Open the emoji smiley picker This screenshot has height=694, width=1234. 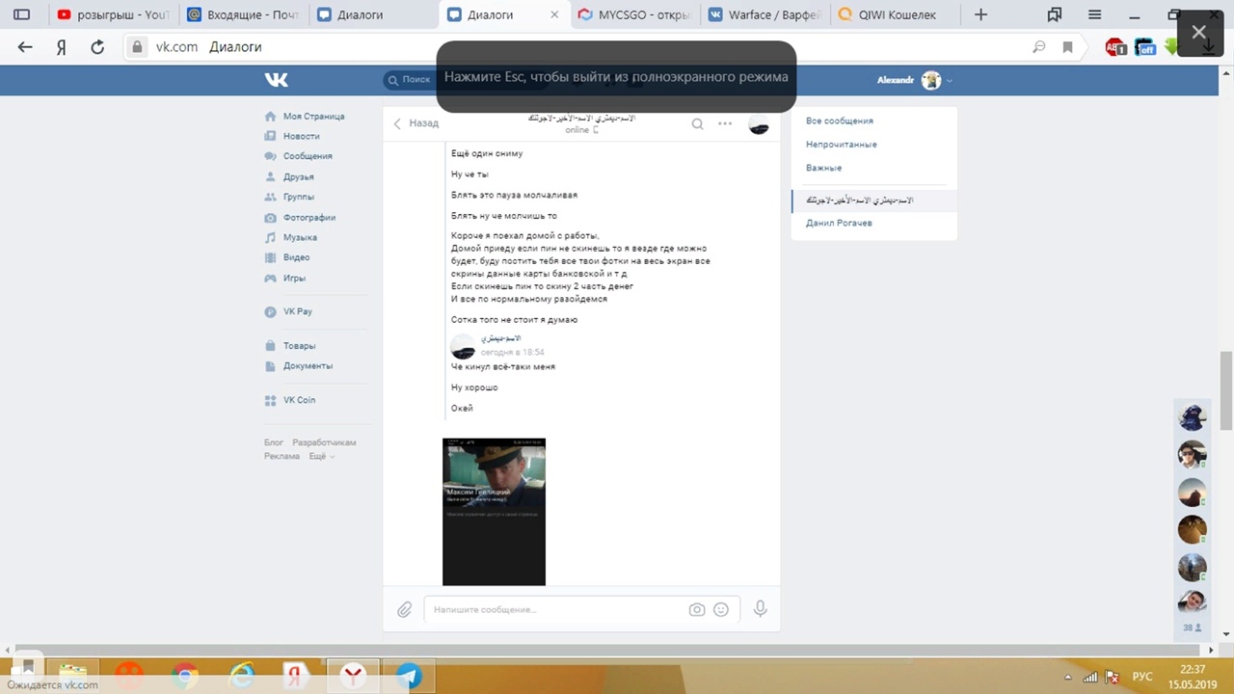pos(721,609)
